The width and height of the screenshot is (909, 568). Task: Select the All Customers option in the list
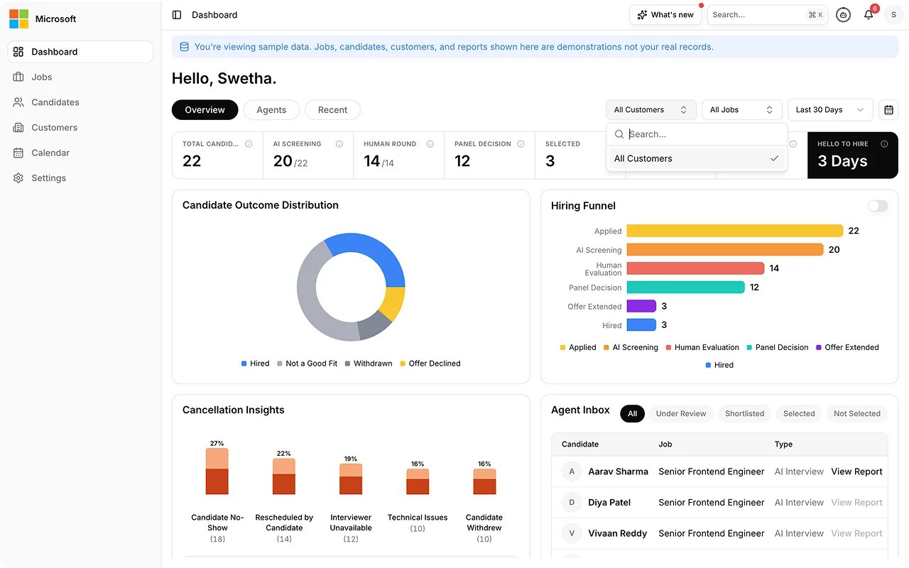click(697, 159)
